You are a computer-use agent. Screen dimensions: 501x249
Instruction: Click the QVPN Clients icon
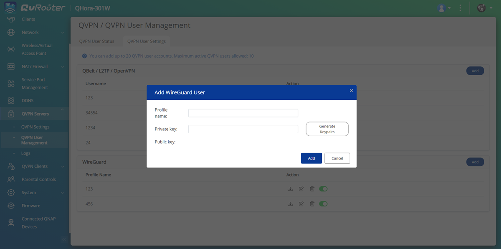point(11,166)
